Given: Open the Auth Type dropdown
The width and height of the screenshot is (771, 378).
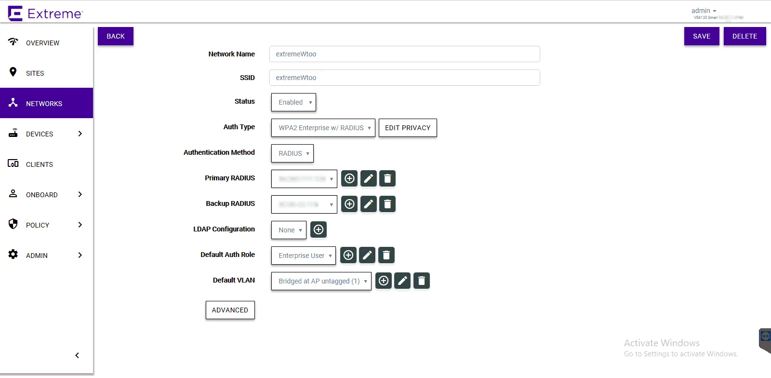Looking at the screenshot, I should pos(323,128).
